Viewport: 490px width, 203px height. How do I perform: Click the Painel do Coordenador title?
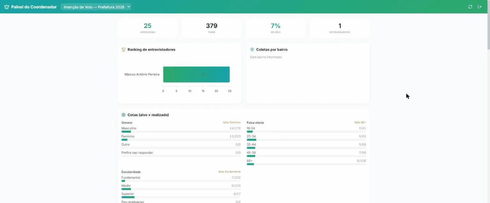tap(34, 7)
